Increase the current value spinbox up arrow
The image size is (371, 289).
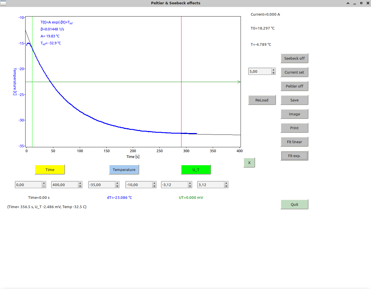click(x=273, y=70)
